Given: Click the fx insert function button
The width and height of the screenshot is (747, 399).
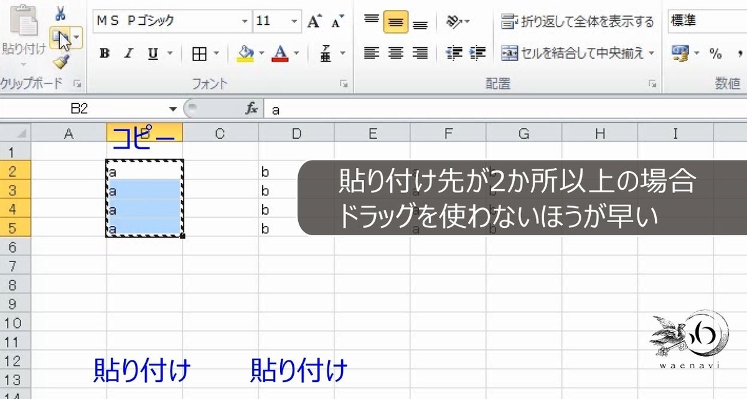Looking at the screenshot, I should pyautogui.click(x=252, y=107).
